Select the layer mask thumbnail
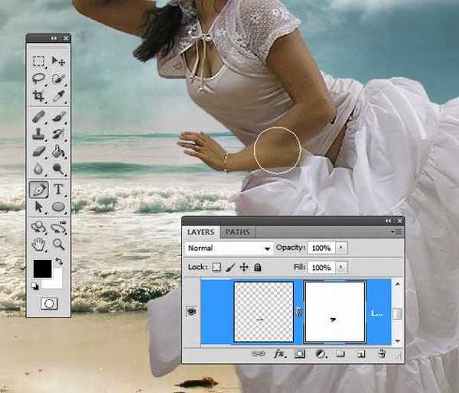The width and height of the screenshot is (459, 393). (334, 312)
